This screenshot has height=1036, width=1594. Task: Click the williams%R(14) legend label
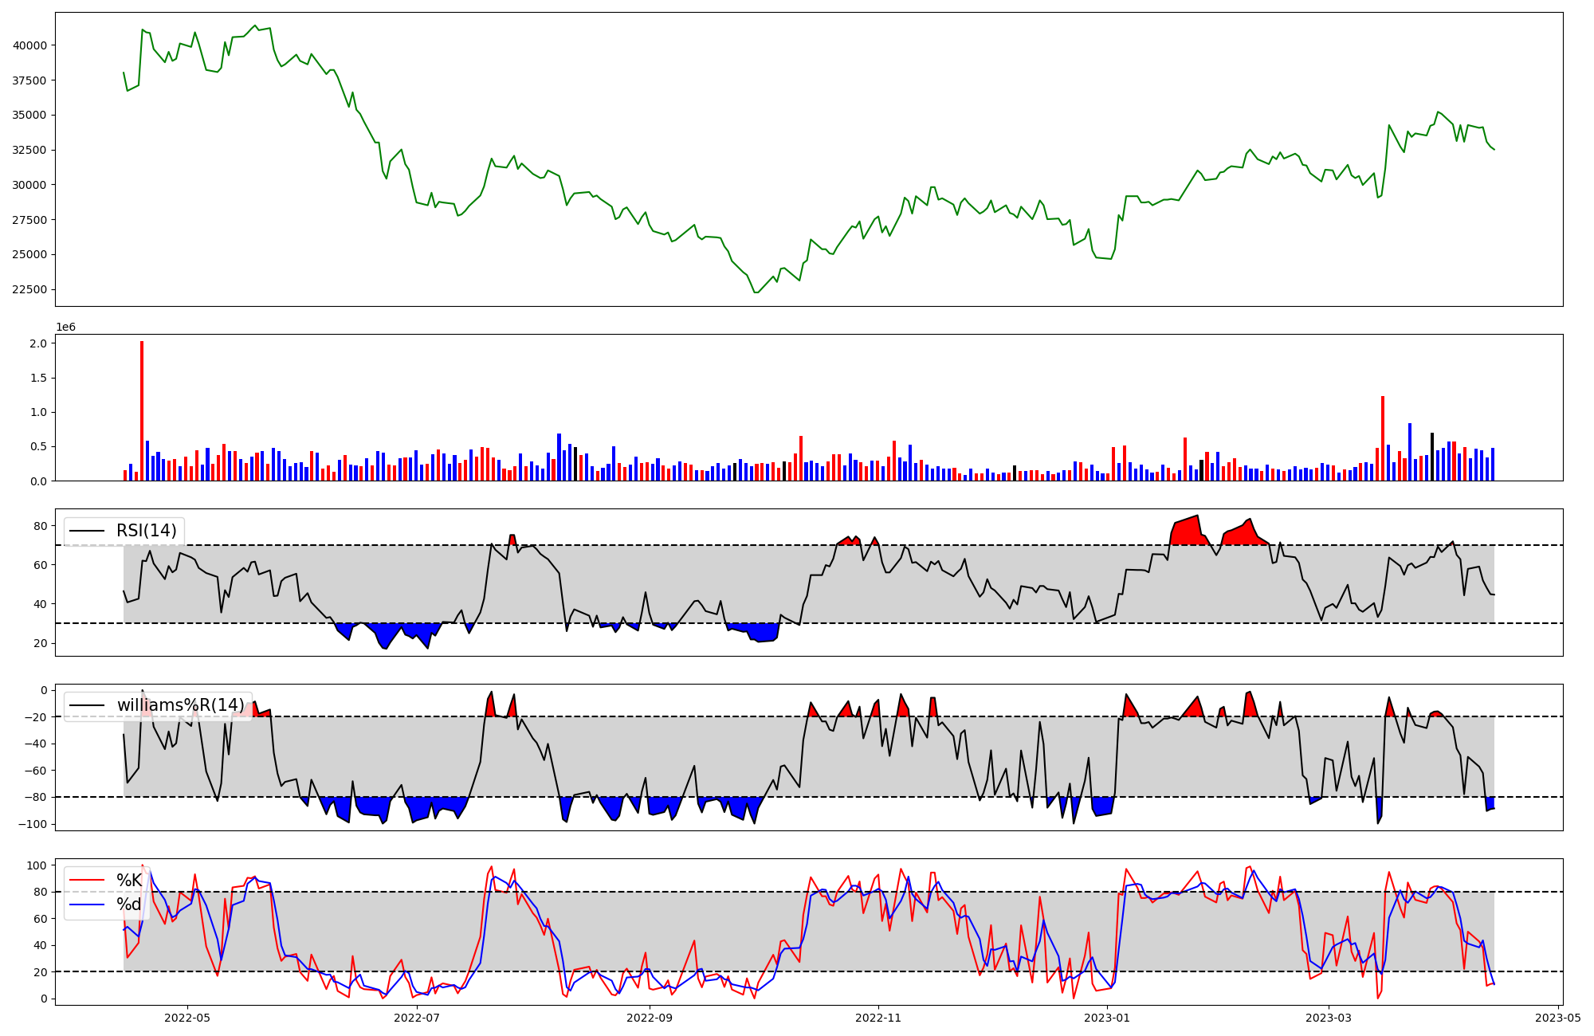pos(181,705)
